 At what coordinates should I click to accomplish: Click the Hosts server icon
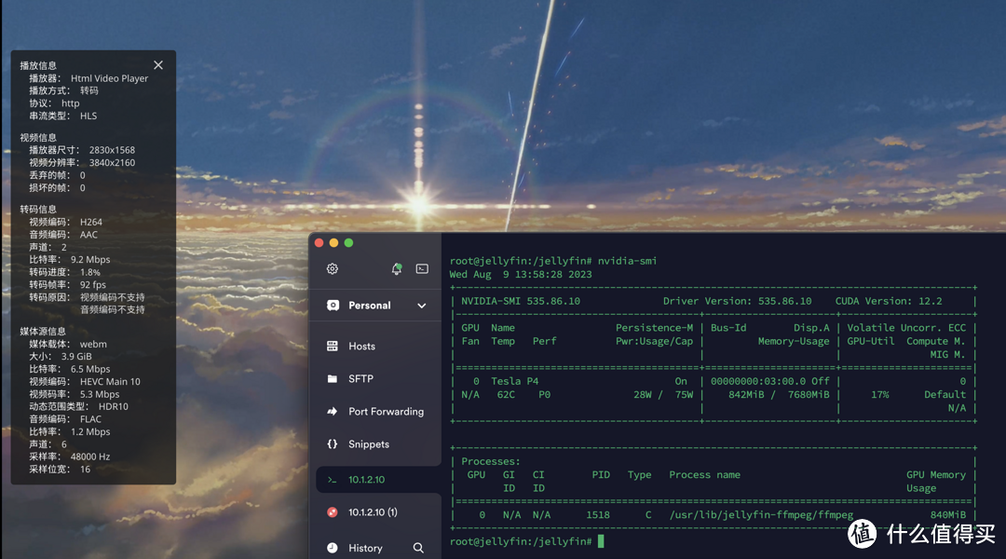(333, 346)
